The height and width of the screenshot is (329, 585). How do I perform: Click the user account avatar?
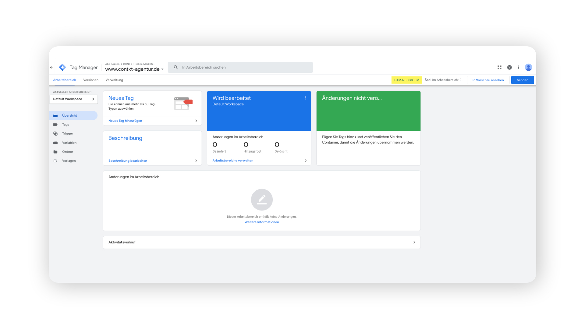pyautogui.click(x=528, y=67)
